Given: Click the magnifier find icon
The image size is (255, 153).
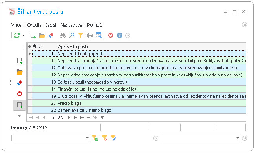Looking at the screenshot, I should [x=72, y=35].
